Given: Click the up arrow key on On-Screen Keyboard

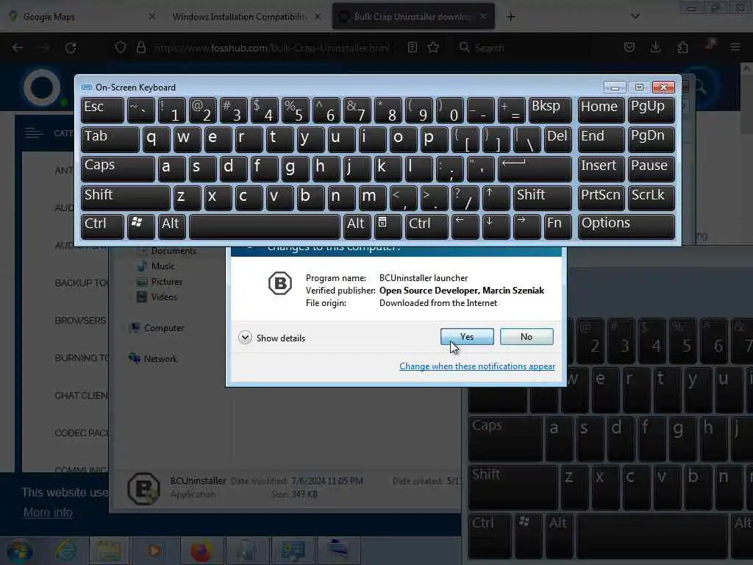Looking at the screenshot, I should (496, 198).
